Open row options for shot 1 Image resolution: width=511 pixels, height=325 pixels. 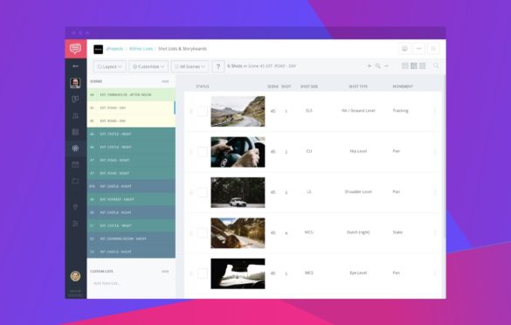click(x=435, y=111)
